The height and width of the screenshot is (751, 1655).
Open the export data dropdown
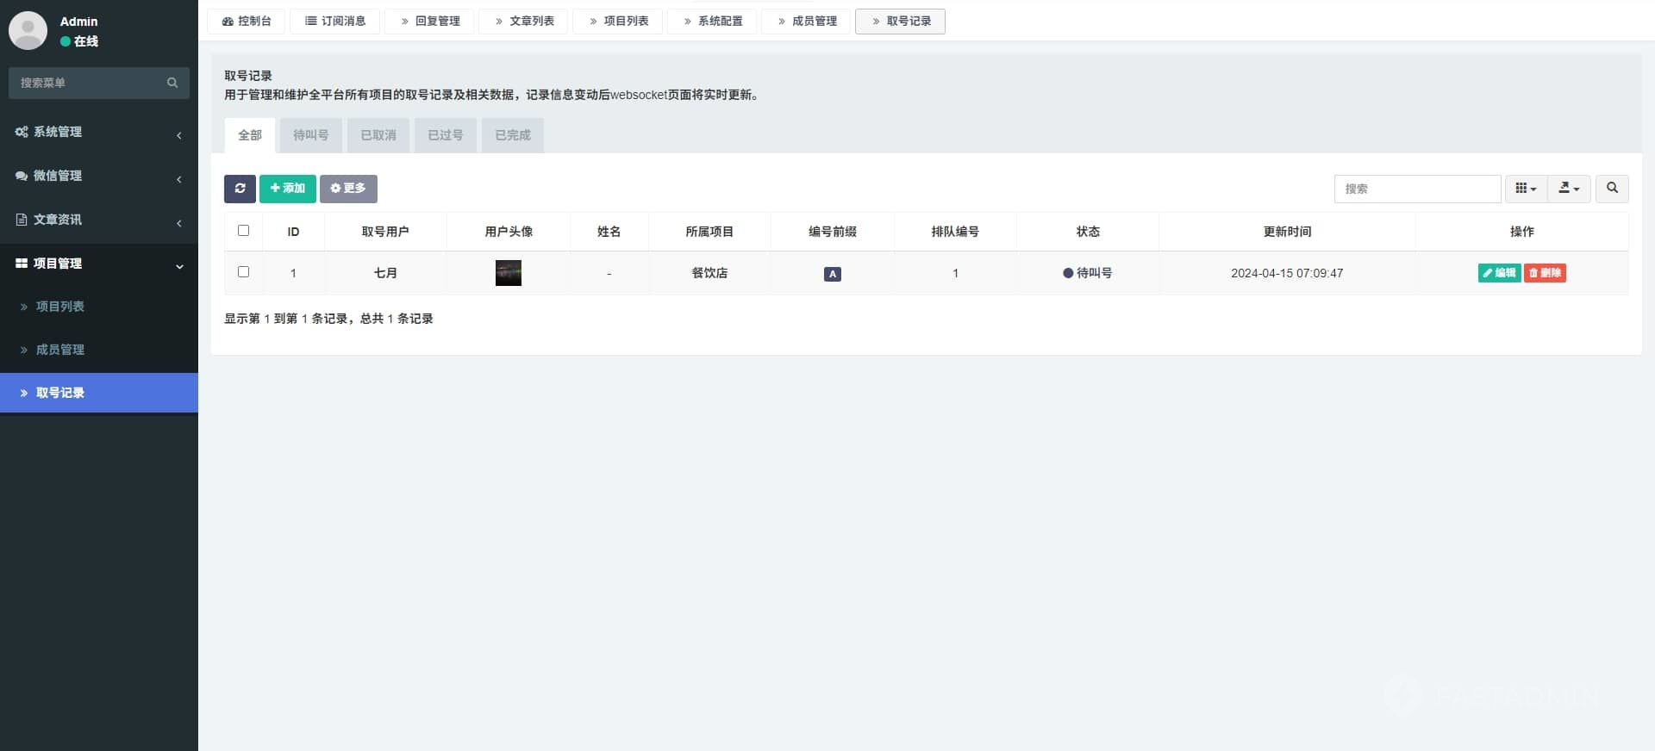pyautogui.click(x=1569, y=189)
